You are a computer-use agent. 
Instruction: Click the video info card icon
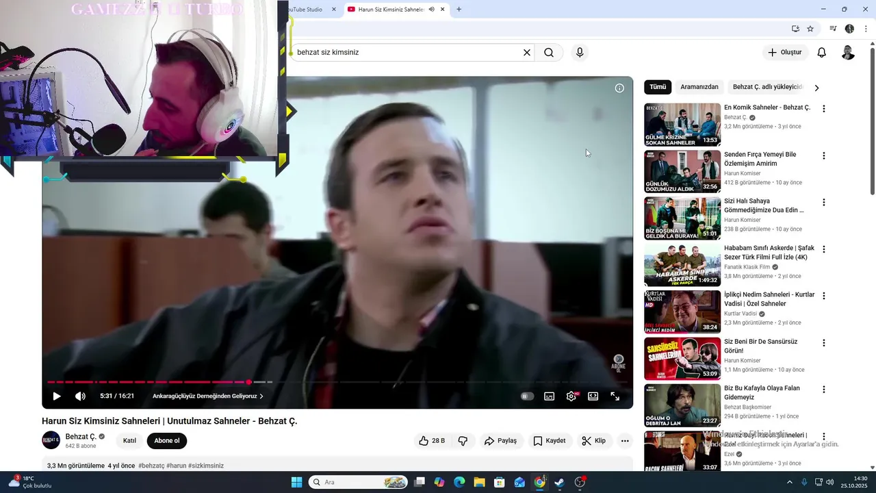click(619, 88)
